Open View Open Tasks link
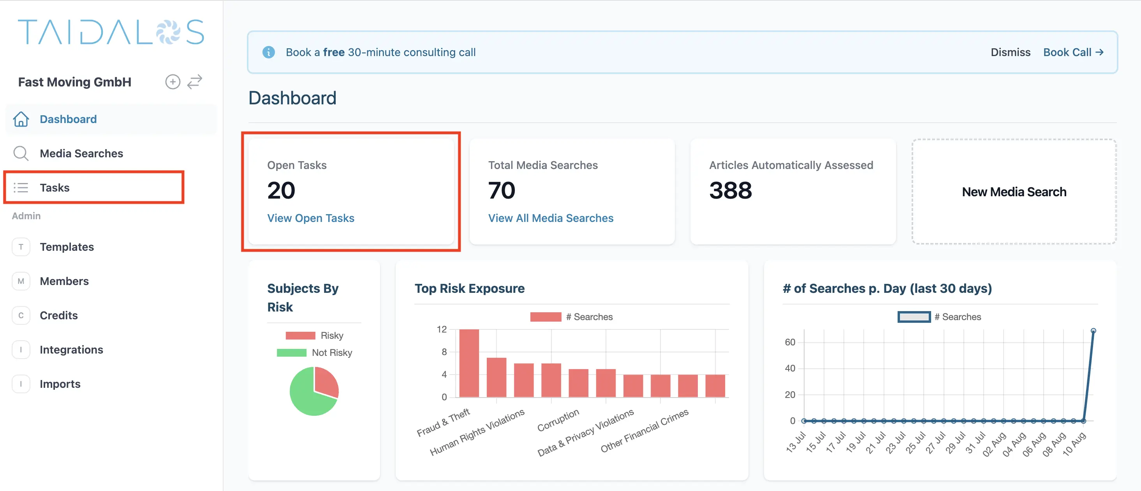 coord(310,218)
